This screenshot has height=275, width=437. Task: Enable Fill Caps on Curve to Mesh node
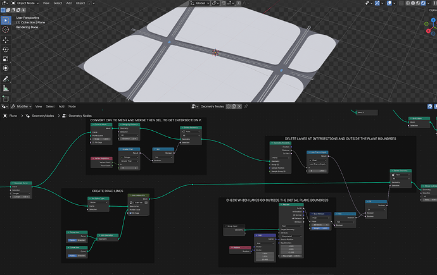(93, 142)
